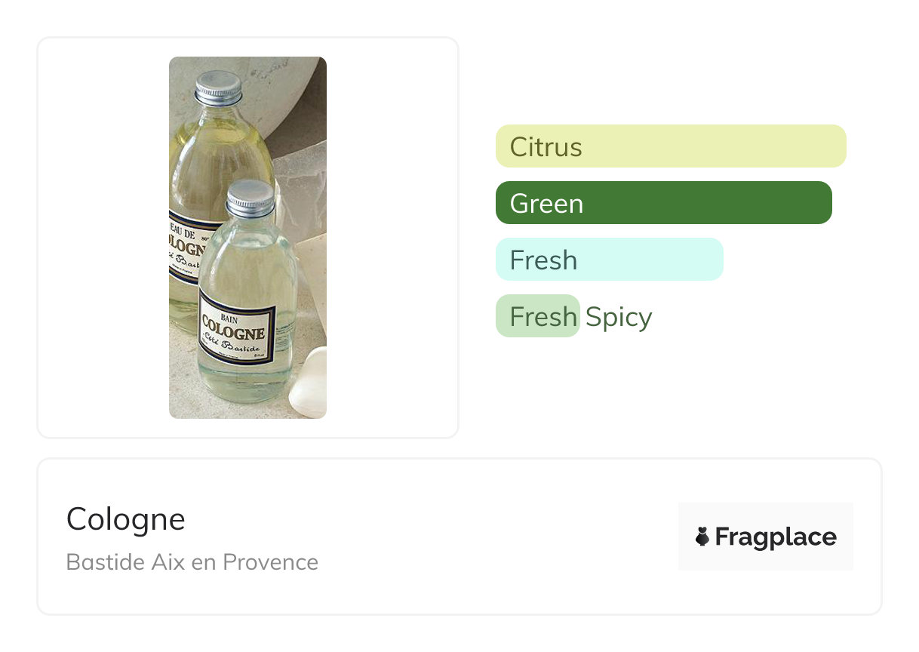This screenshot has width=919, height=652.
Task: Click the Fragplace perfume bottle logo icon
Action: (x=702, y=537)
